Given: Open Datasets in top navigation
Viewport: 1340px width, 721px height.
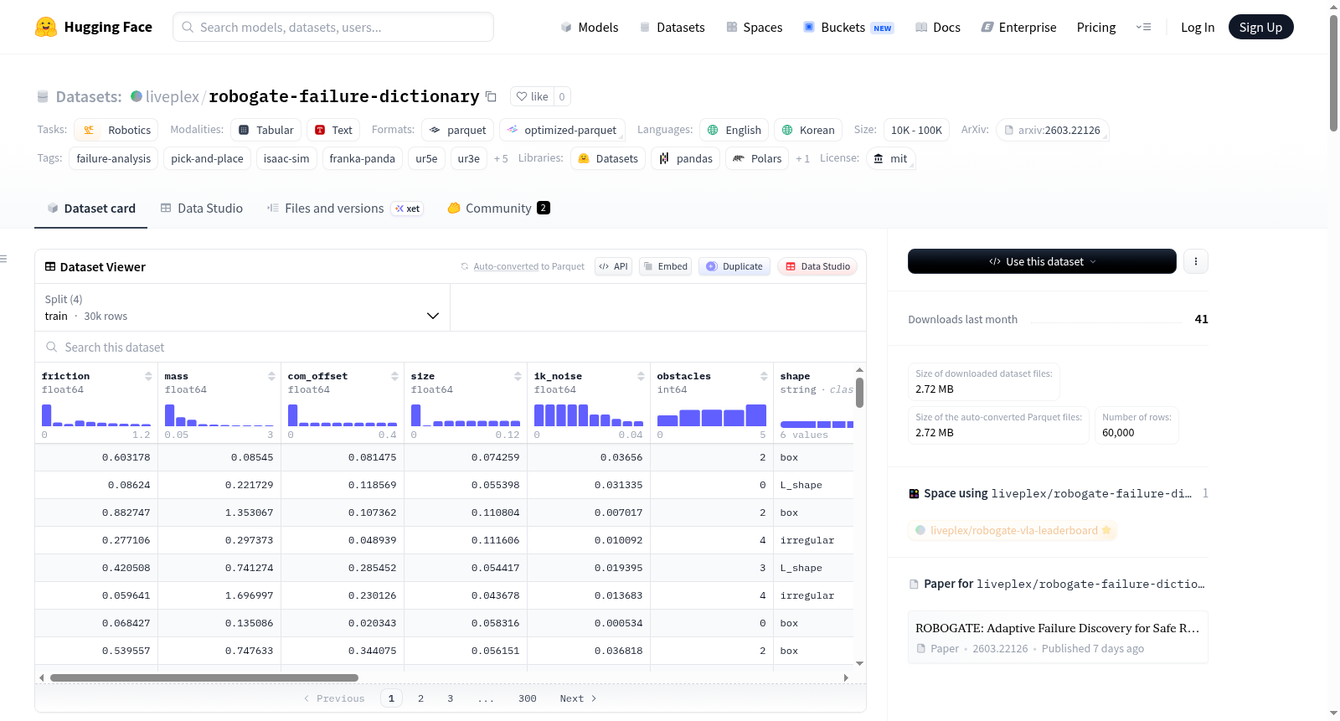Looking at the screenshot, I should [x=673, y=28].
